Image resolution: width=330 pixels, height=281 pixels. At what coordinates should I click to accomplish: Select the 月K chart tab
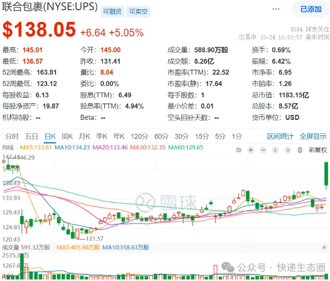pyautogui.click(x=84, y=136)
